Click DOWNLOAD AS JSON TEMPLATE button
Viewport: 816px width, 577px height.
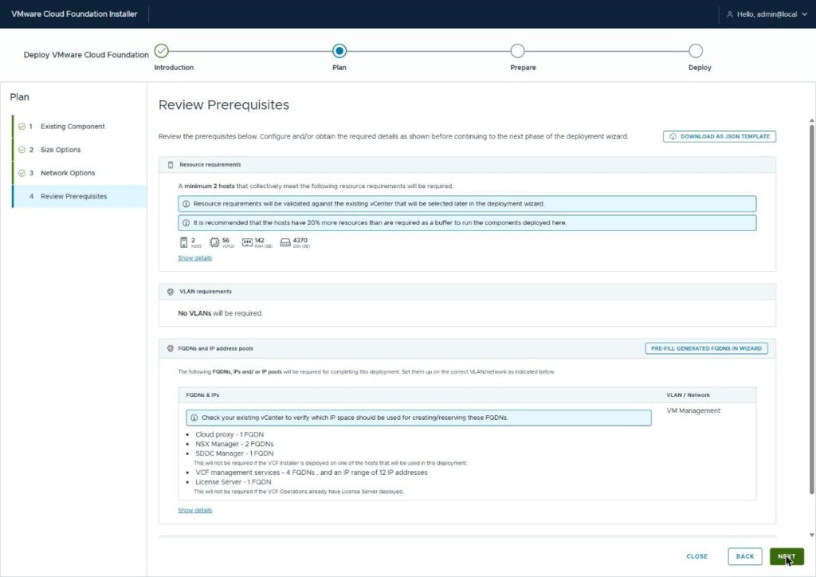720,136
